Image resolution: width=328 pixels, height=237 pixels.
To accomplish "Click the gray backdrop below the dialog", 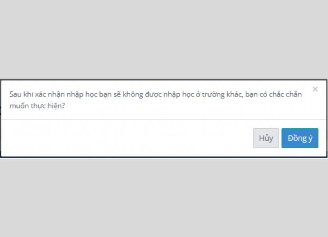I will tap(164, 197).
